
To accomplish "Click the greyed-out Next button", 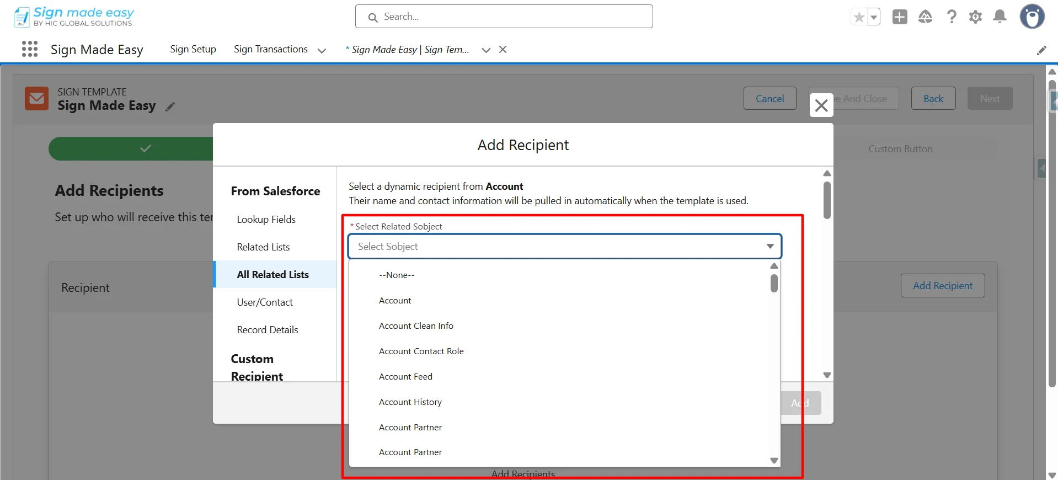I will [990, 98].
